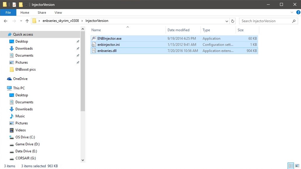Sort by the Name column header

(x=96, y=30)
